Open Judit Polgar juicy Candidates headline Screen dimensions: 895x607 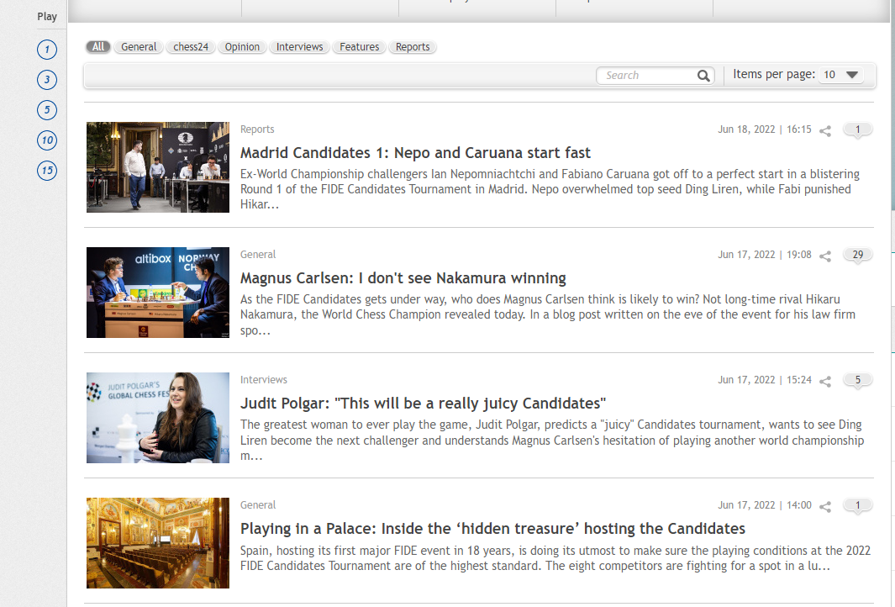coord(423,404)
